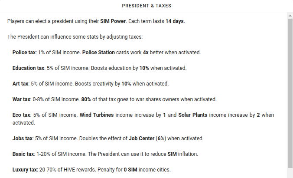Click the bold Wind Turbines text
Screen dimensions: 293x178
[x=97, y=115]
